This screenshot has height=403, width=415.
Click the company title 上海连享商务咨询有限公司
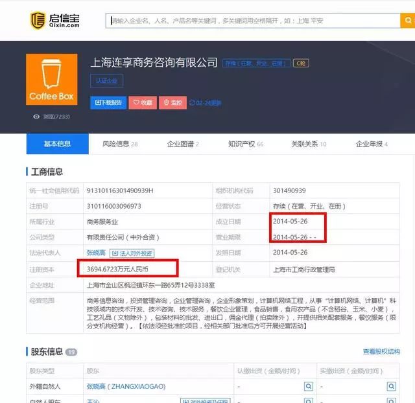(x=154, y=63)
